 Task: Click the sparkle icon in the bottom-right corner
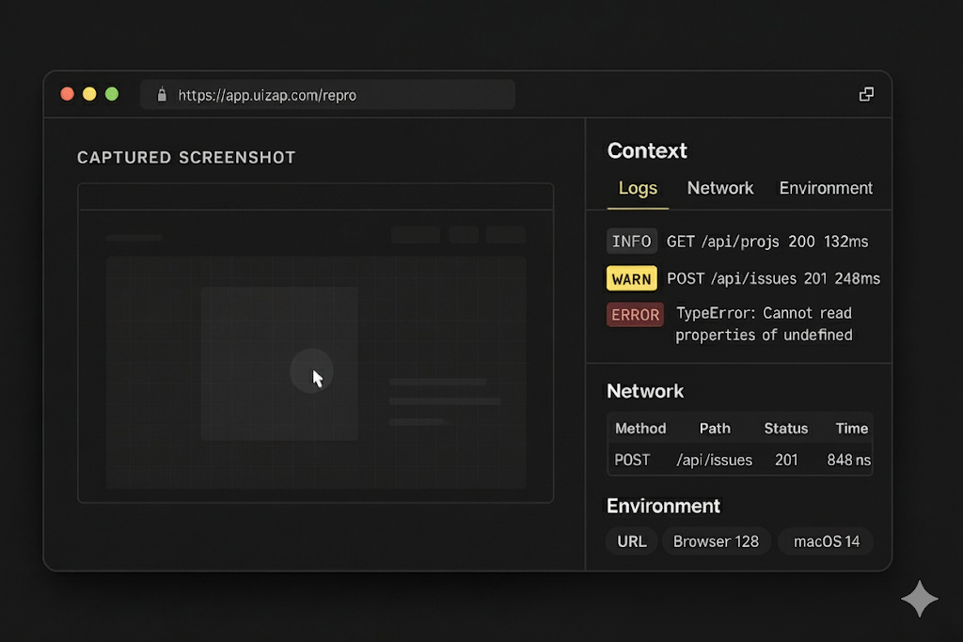[919, 599]
